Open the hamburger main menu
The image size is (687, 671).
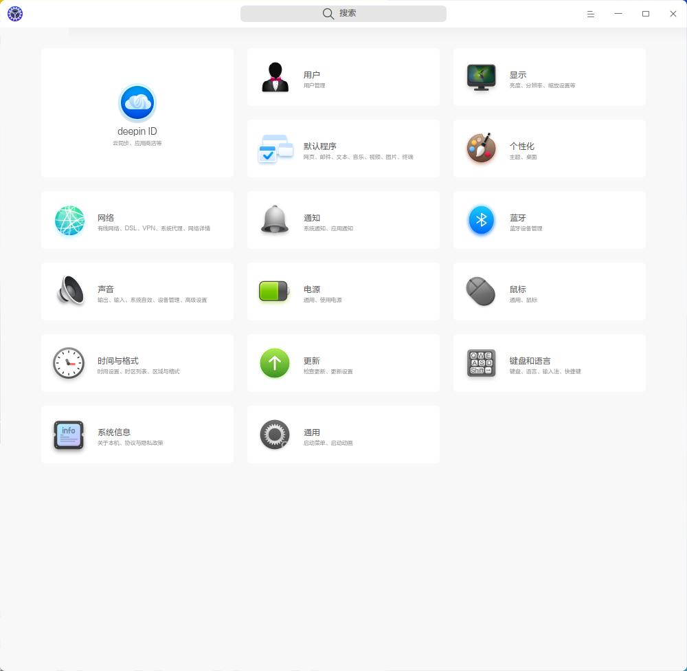591,14
